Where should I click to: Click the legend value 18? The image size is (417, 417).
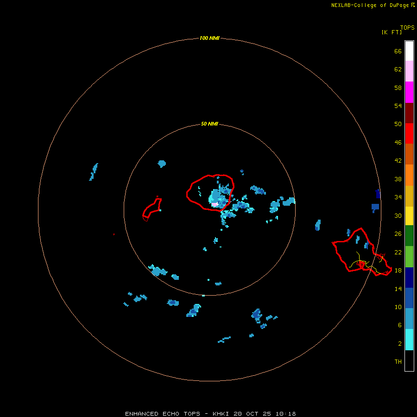pyautogui.click(x=398, y=270)
